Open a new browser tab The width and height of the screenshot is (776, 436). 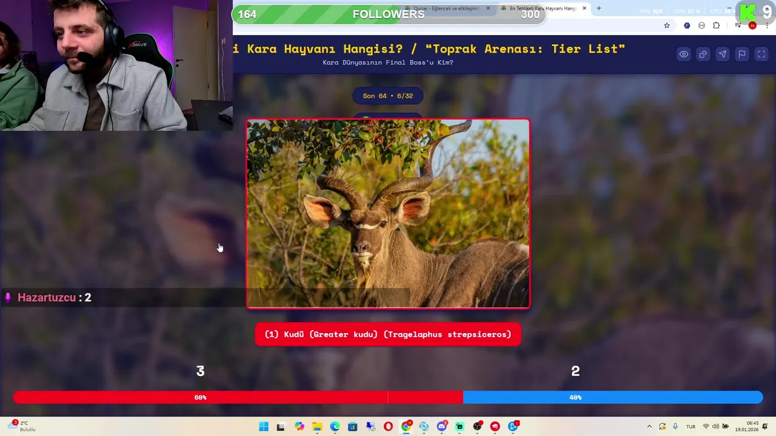(599, 8)
